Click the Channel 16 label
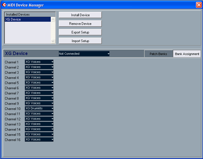 click(13, 140)
